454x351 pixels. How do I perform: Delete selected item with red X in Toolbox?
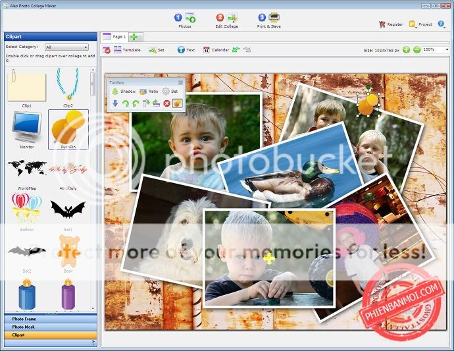tap(166, 103)
